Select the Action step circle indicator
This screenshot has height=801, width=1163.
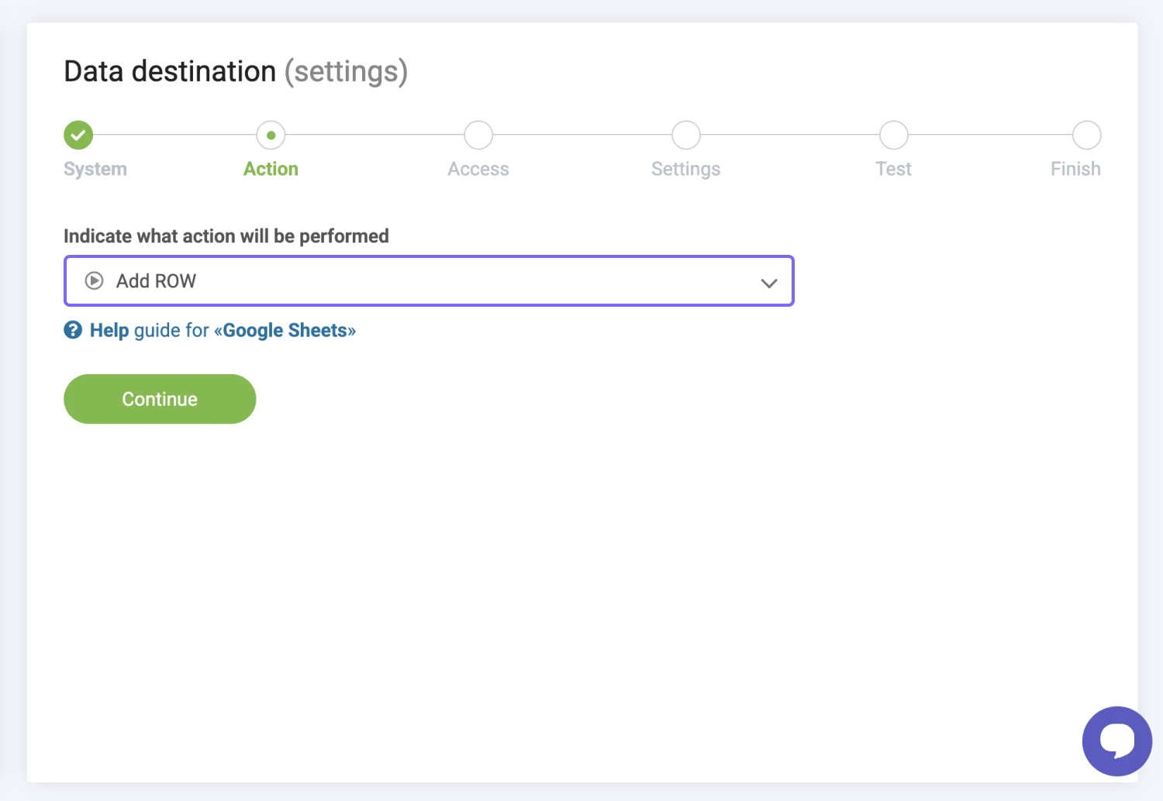[271, 135]
